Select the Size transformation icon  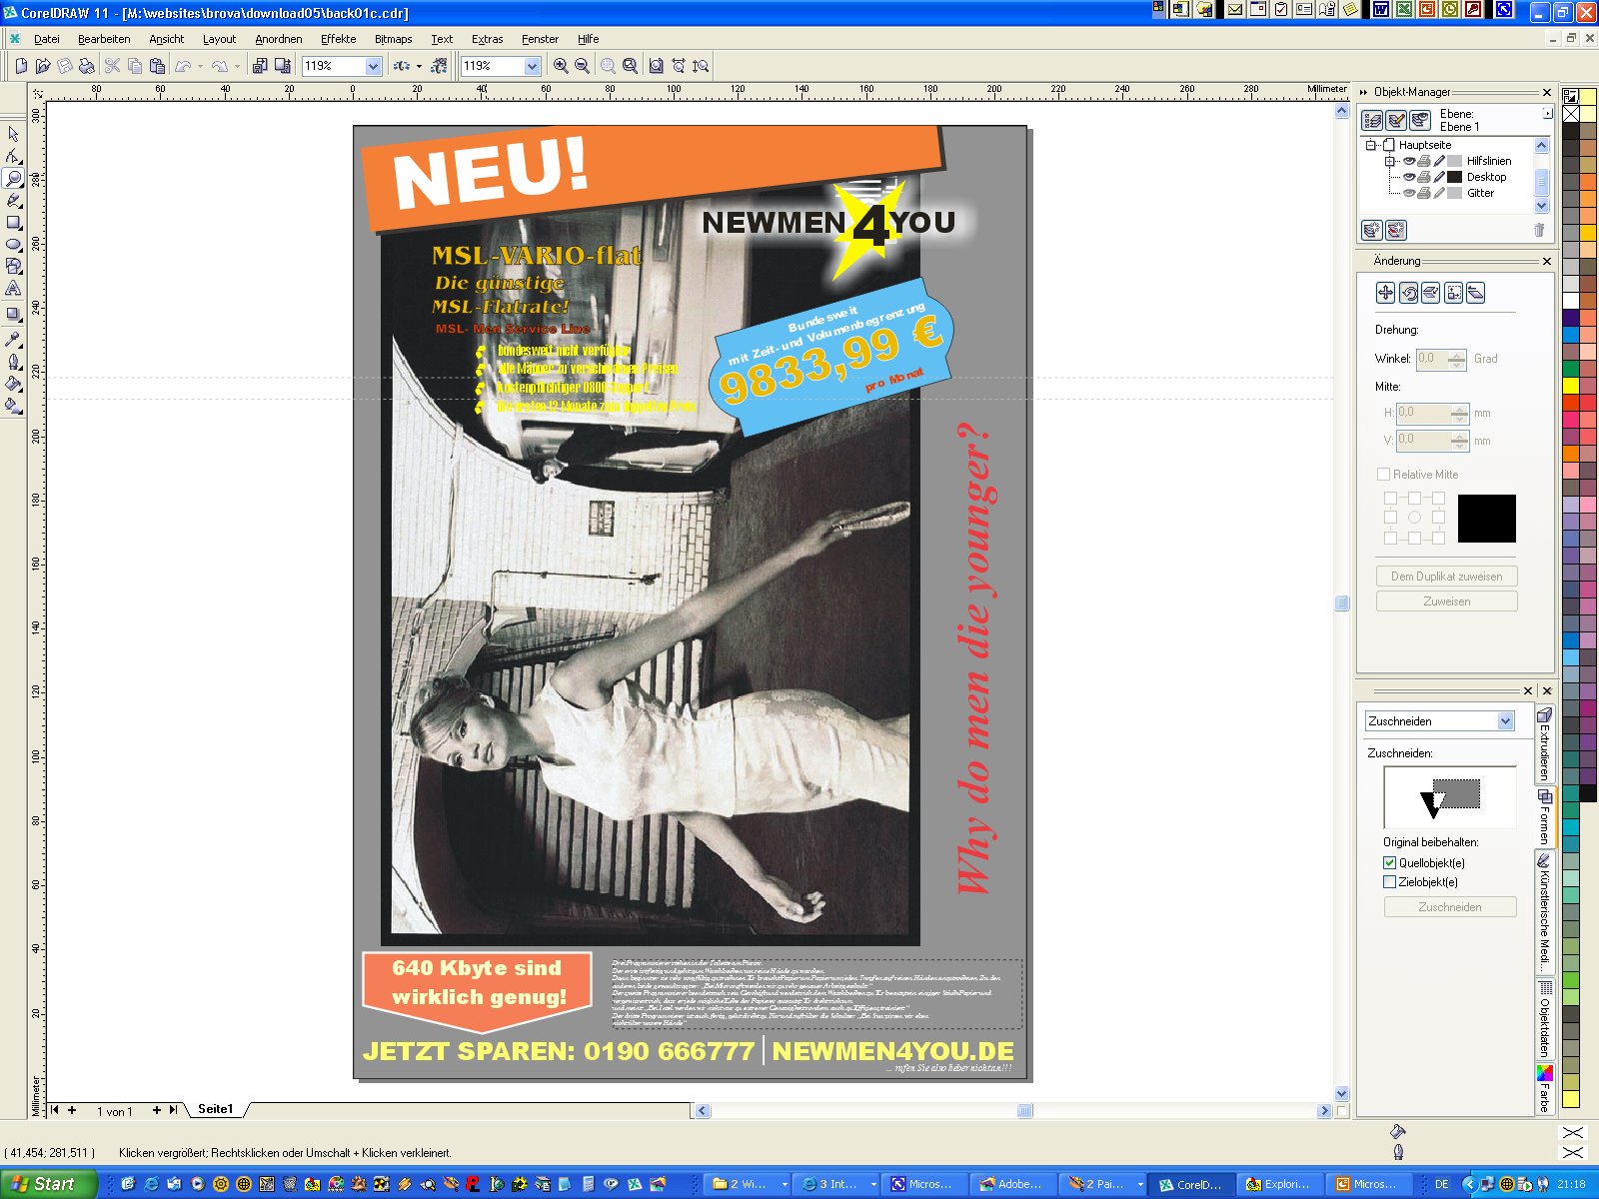pos(1453,292)
